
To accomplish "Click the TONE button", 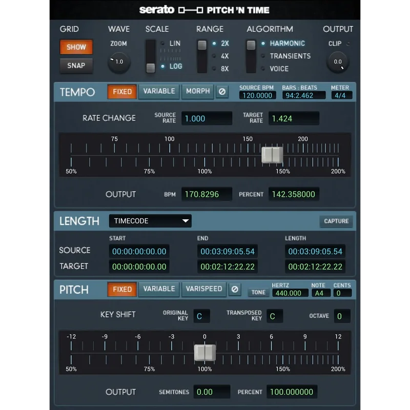I will click(258, 292).
